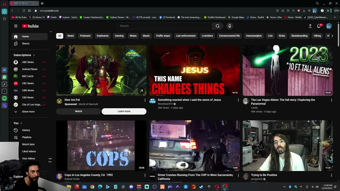Screen dimensions: 340x191
Task: Open the COPS video thumbnail
Action: (101, 145)
